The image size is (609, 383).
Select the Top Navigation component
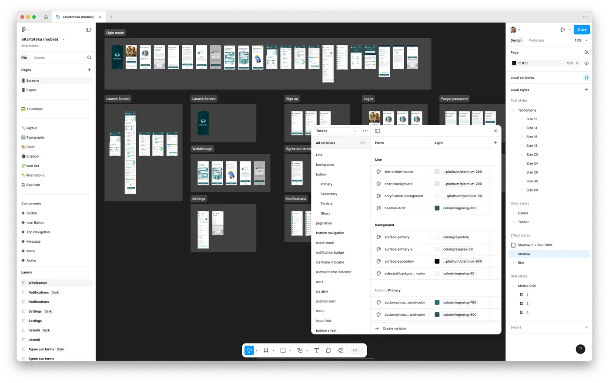click(x=38, y=232)
